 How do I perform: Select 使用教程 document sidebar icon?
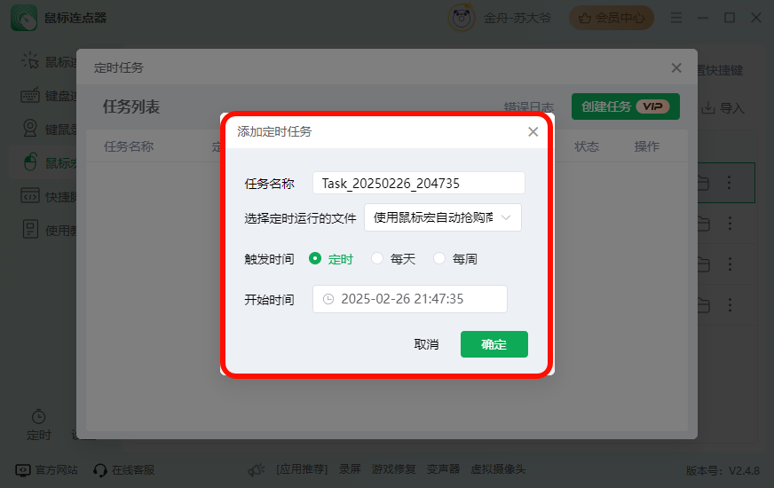30,230
